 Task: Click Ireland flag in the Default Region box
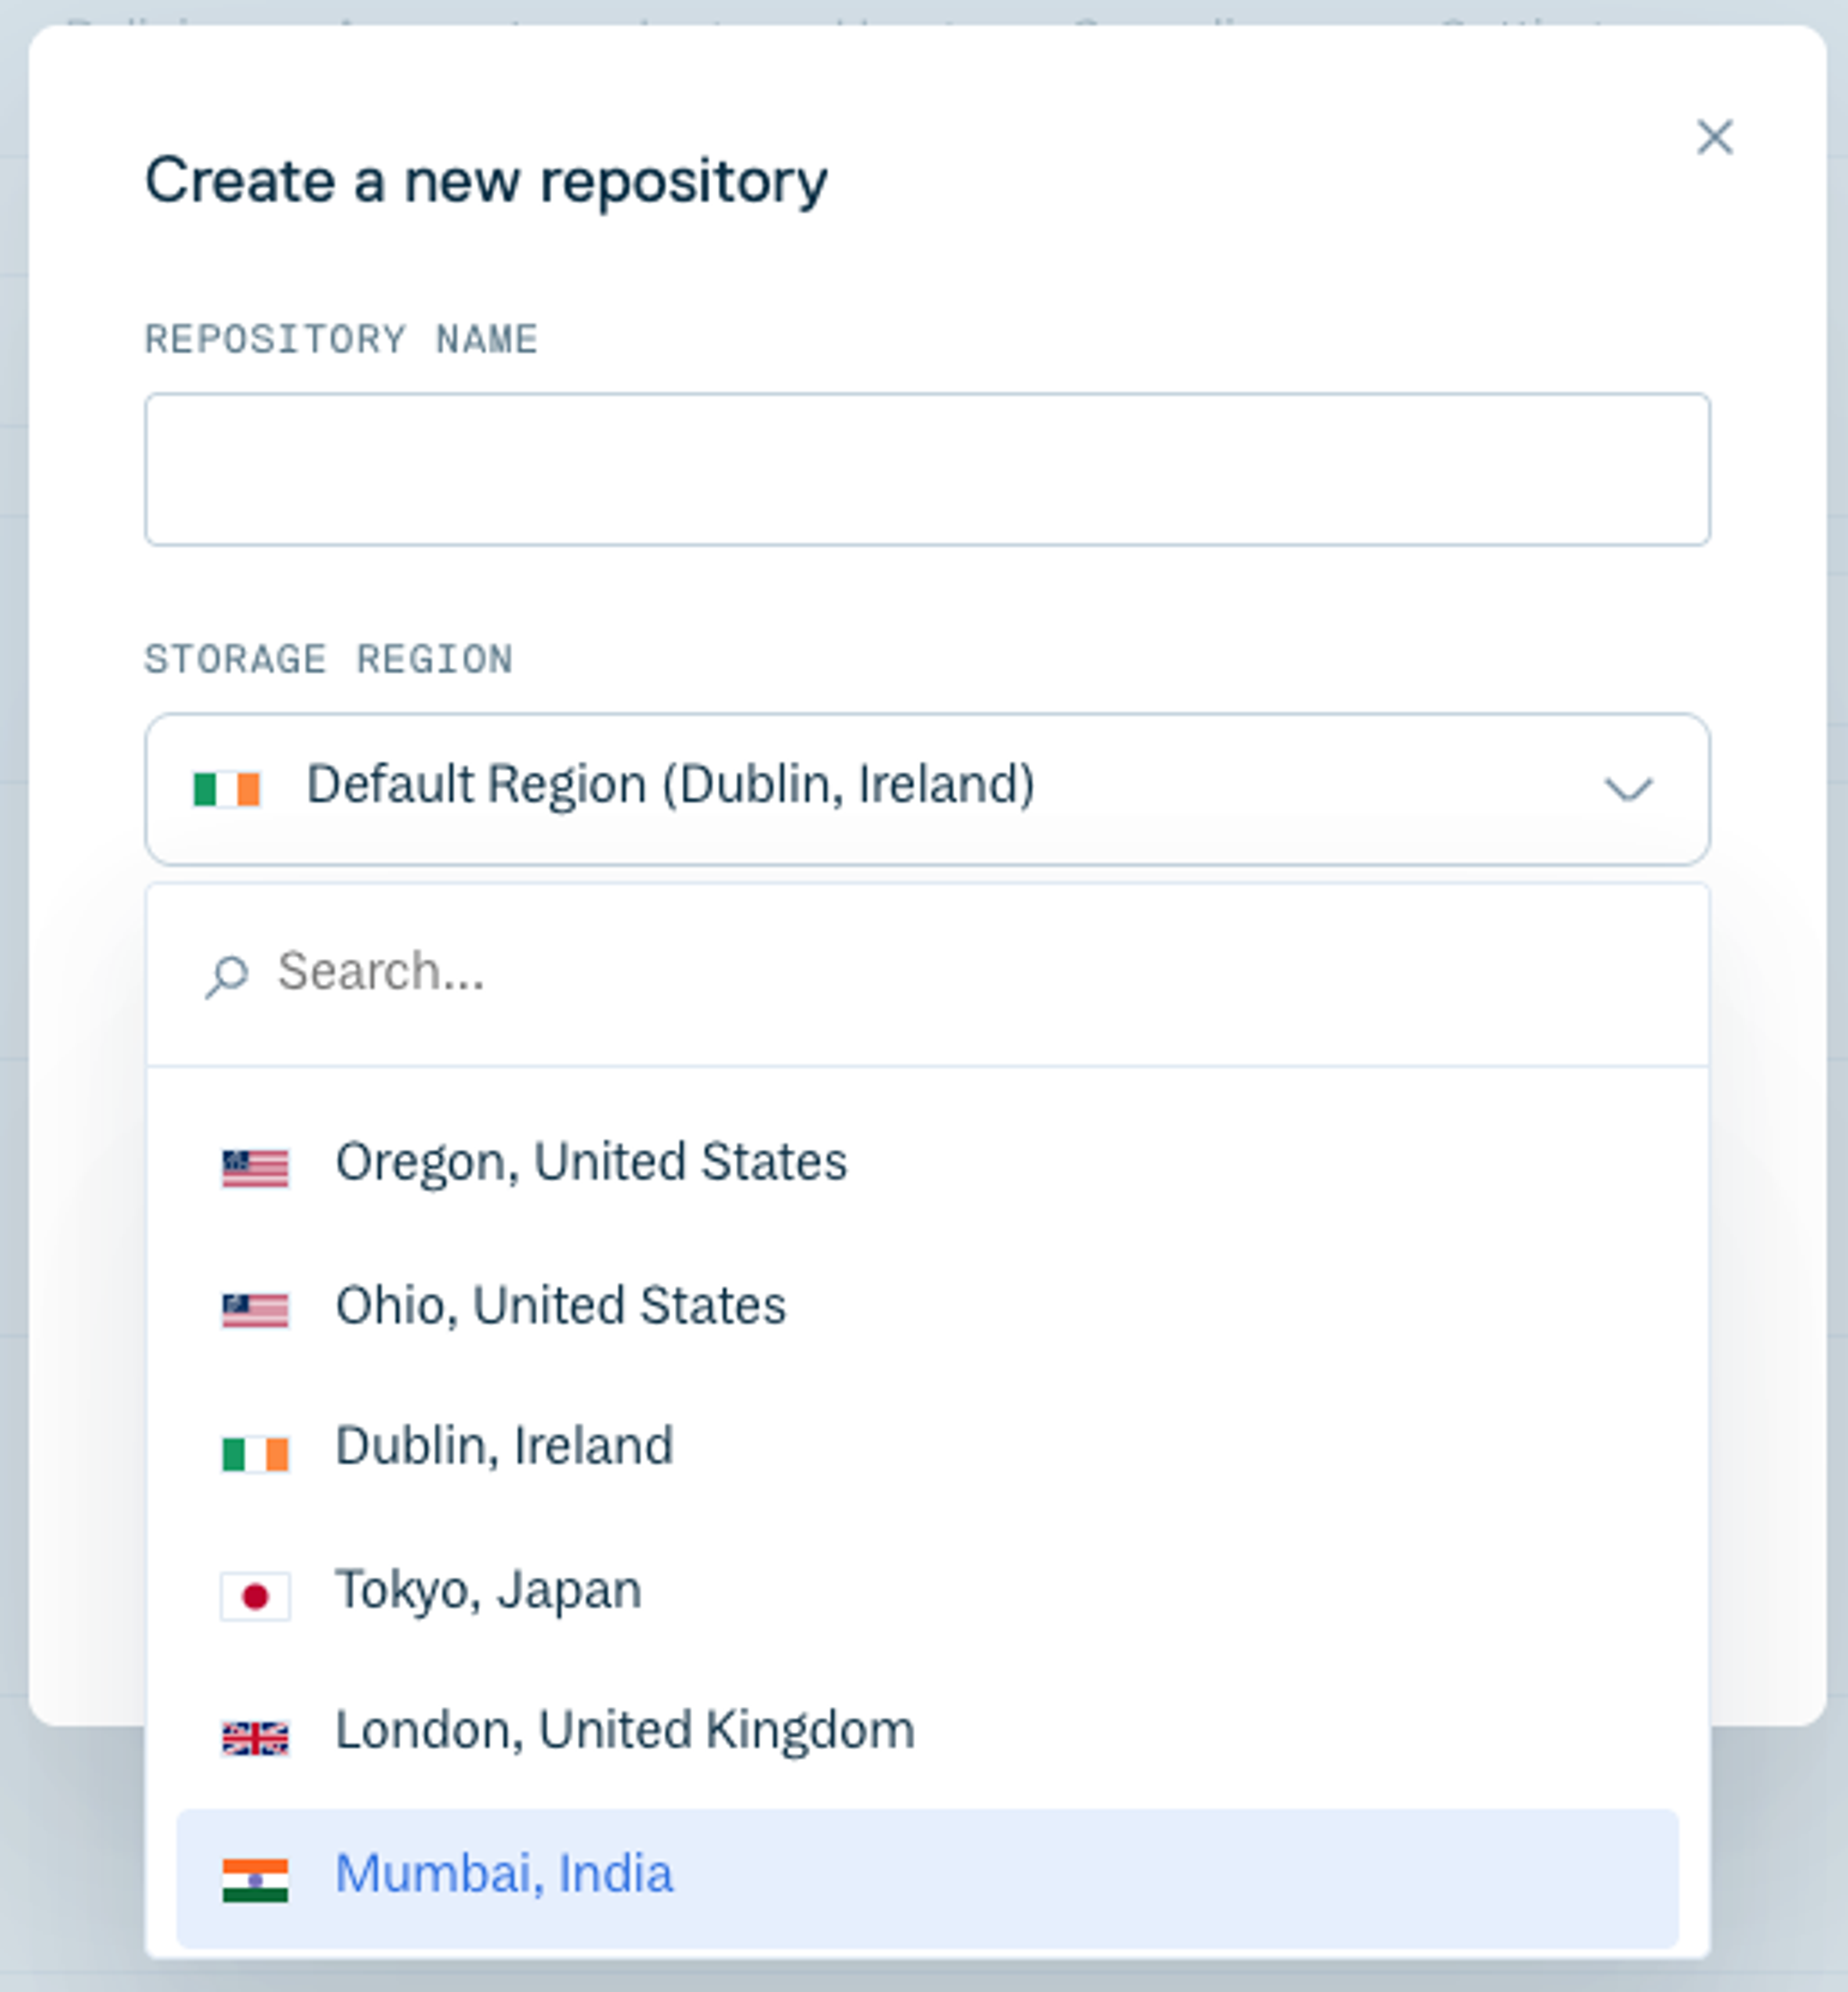point(227,789)
